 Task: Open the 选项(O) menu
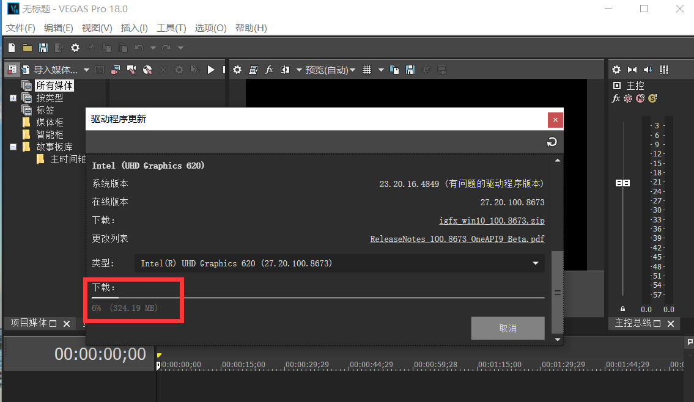click(x=211, y=28)
